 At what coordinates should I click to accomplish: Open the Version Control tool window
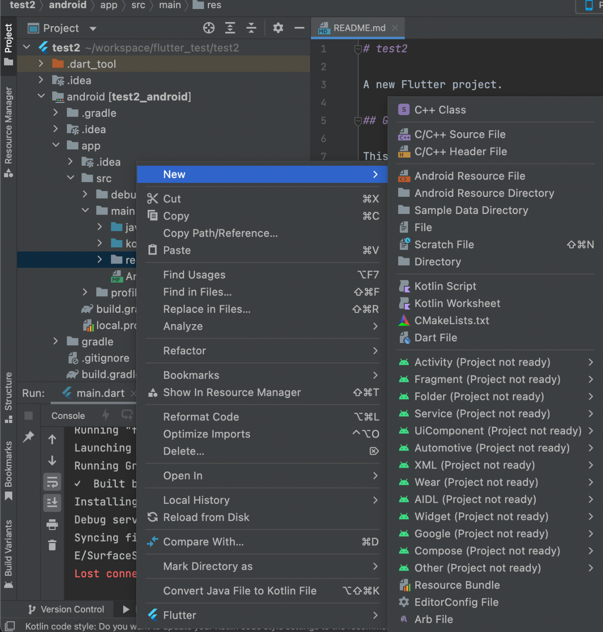pyautogui.click(x=66, y=609)
